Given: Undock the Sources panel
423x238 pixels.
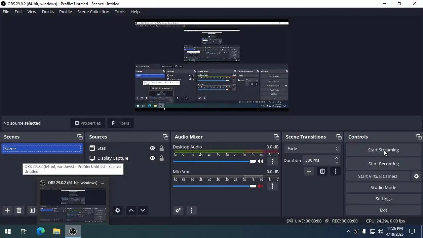Looking at the screenshot, I should [166, 137].
